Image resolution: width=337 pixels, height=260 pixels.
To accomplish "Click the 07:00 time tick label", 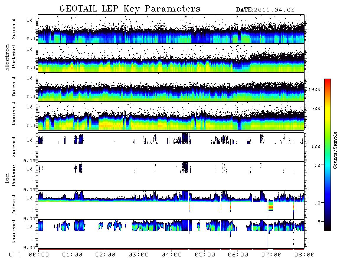I will (271, 255).
